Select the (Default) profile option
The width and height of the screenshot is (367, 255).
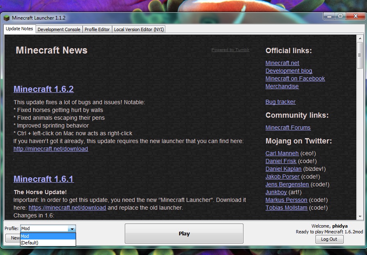[x=48, y=243]
